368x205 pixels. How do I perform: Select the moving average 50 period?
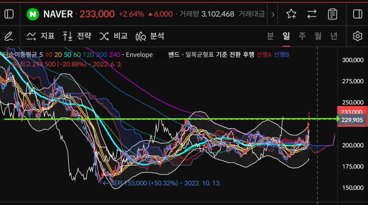pyautogui.click(x=67, y=55)
